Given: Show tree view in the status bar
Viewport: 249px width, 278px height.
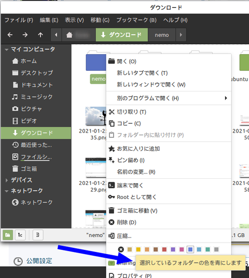Looking at the screenshot, I should (x=20, y=235).
